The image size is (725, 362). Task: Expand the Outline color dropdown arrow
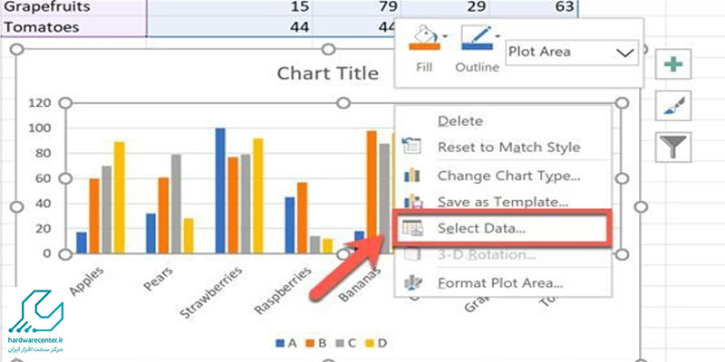(498, 35)
